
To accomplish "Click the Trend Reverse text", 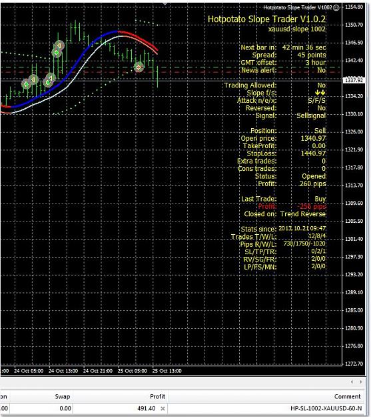I will (303, 214).
